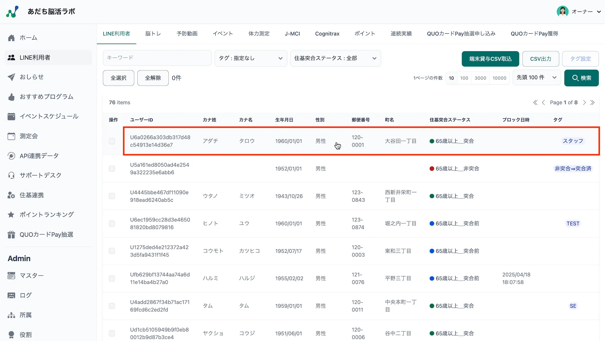The height and width of the screenshot is (341, 605).
Task: Select 測定会 in the sidebar
Action: pos(29,136)
